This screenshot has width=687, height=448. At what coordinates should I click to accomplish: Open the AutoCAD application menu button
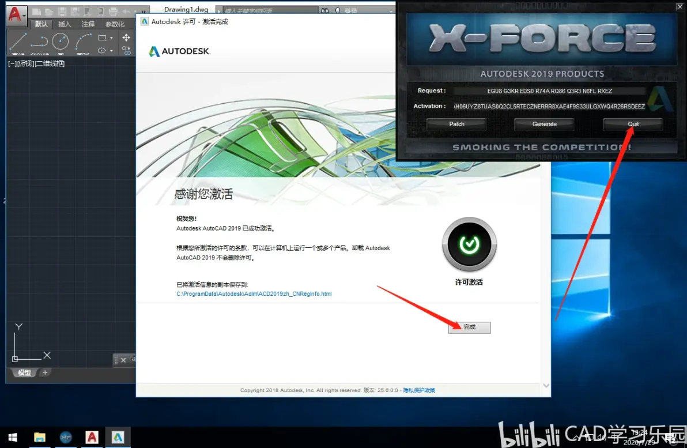pos(16,14)
